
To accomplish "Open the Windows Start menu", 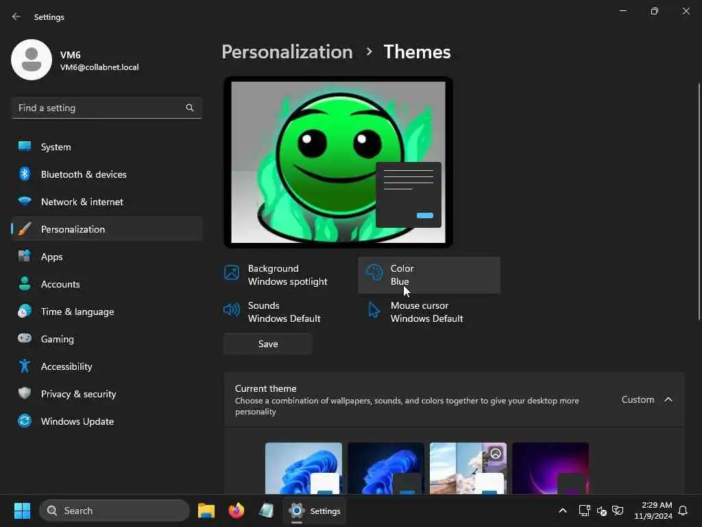I will [22, 511].
